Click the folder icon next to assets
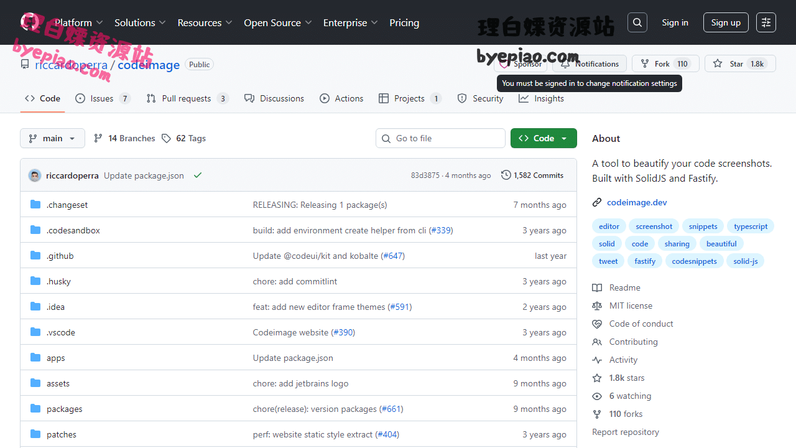Screen dimensions: 796x448 click(x=35, y=383)
